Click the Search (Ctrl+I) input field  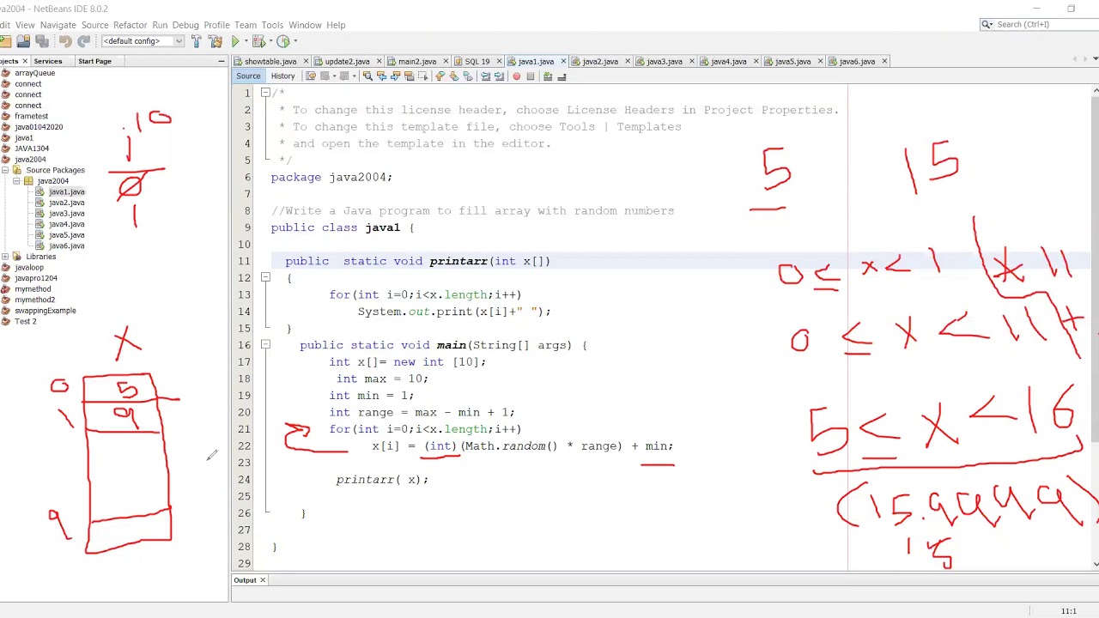(x=1047, y=24)
